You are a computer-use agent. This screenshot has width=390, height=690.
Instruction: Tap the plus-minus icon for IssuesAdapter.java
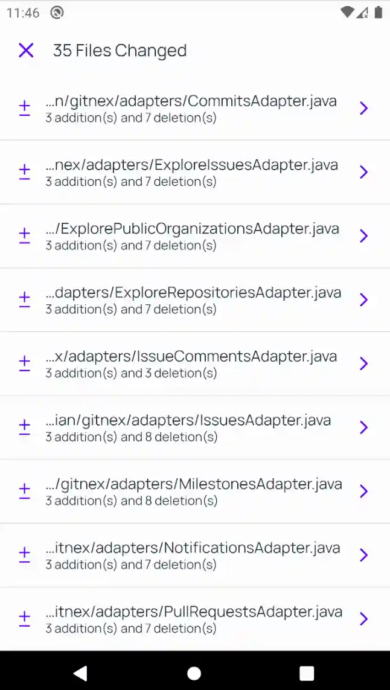coord(24,428)
